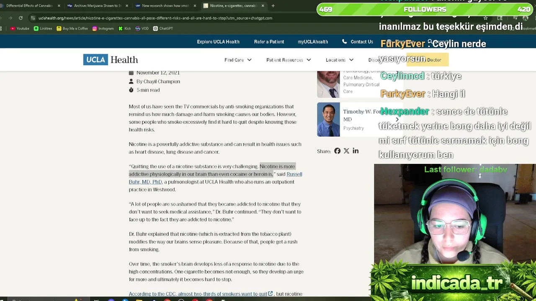
Task: Open the Instagram bookmark
Action: pos(103,28)
